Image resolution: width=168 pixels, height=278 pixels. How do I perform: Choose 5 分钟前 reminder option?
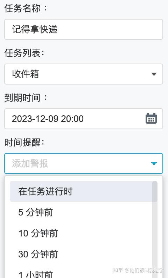click(x=81, y=212)
